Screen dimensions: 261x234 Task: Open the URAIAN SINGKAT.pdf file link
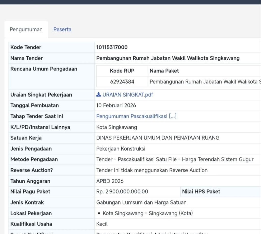coord(127,95)
